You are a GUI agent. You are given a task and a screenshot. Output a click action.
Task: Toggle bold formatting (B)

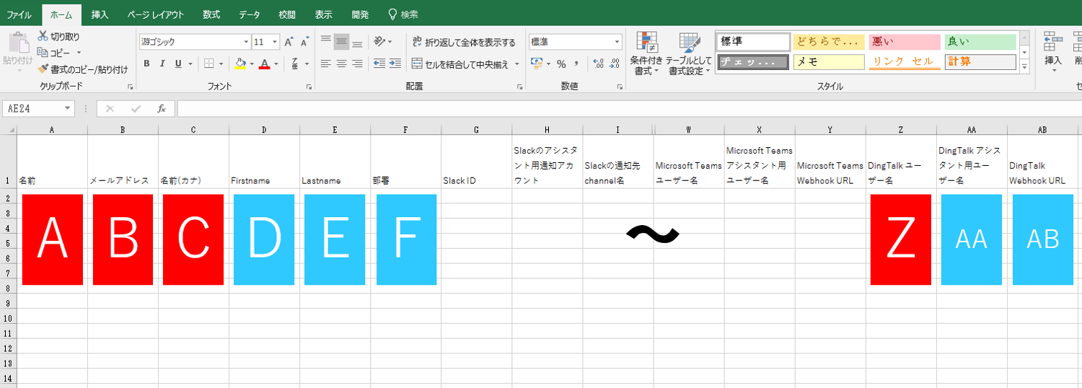tap(146, 63)
